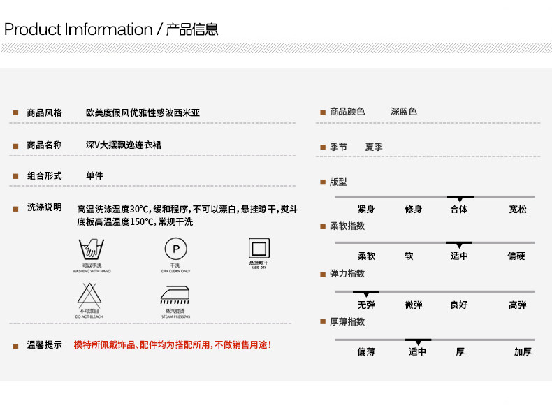
Task: Click the dry clean P circle icon
Action: pyautogui.click(x=175, y=249)
